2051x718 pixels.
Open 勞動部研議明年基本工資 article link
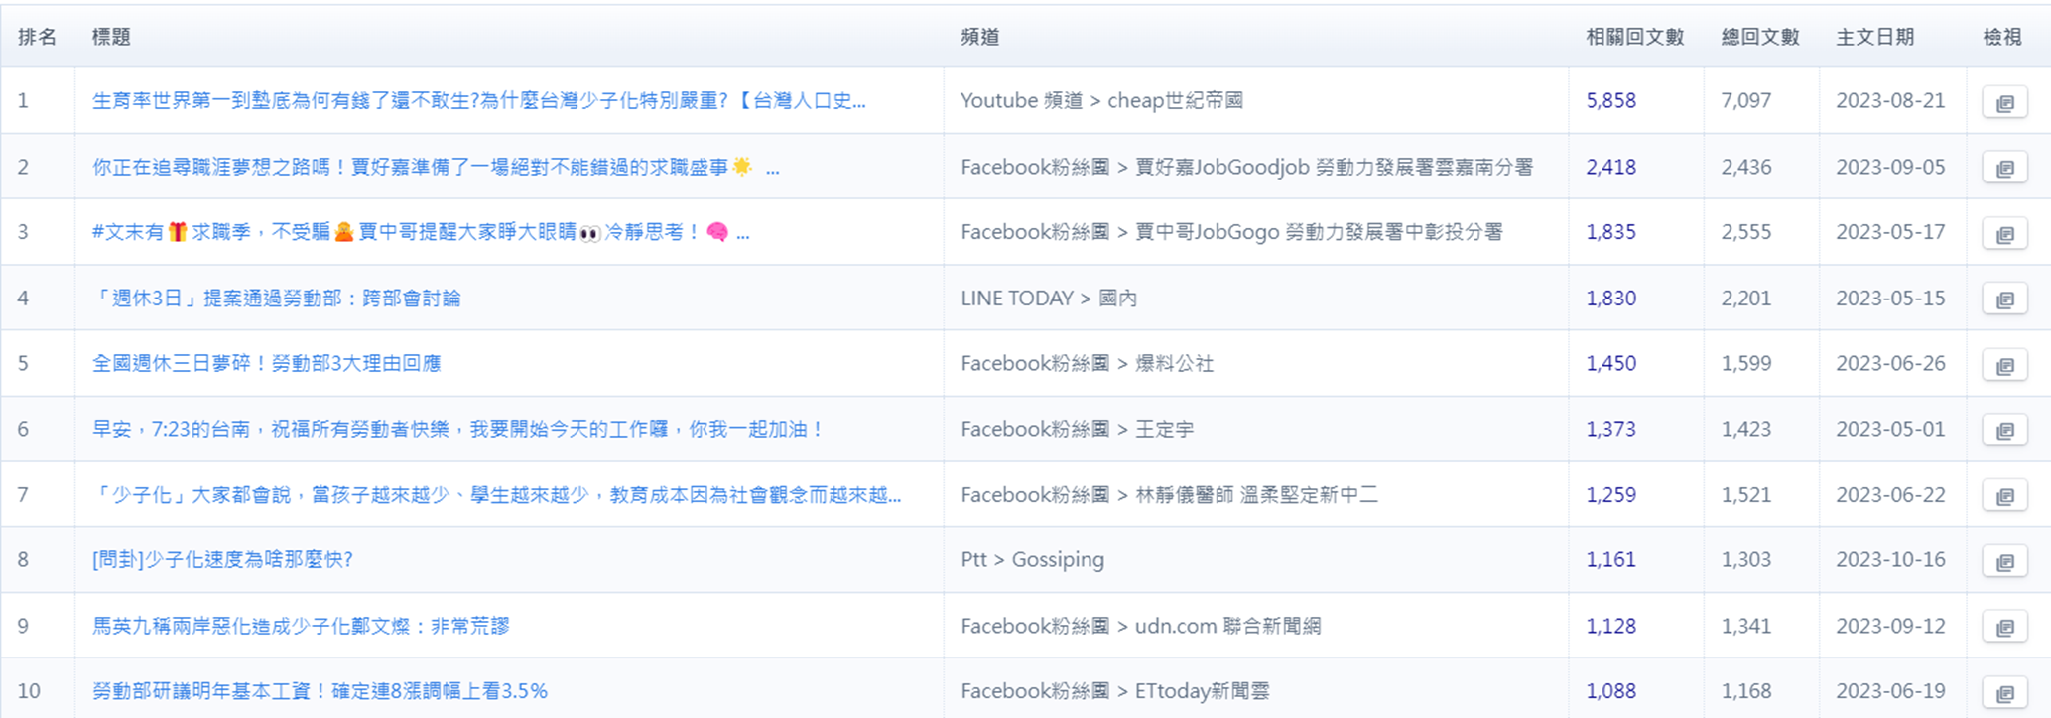coord(320,691)
